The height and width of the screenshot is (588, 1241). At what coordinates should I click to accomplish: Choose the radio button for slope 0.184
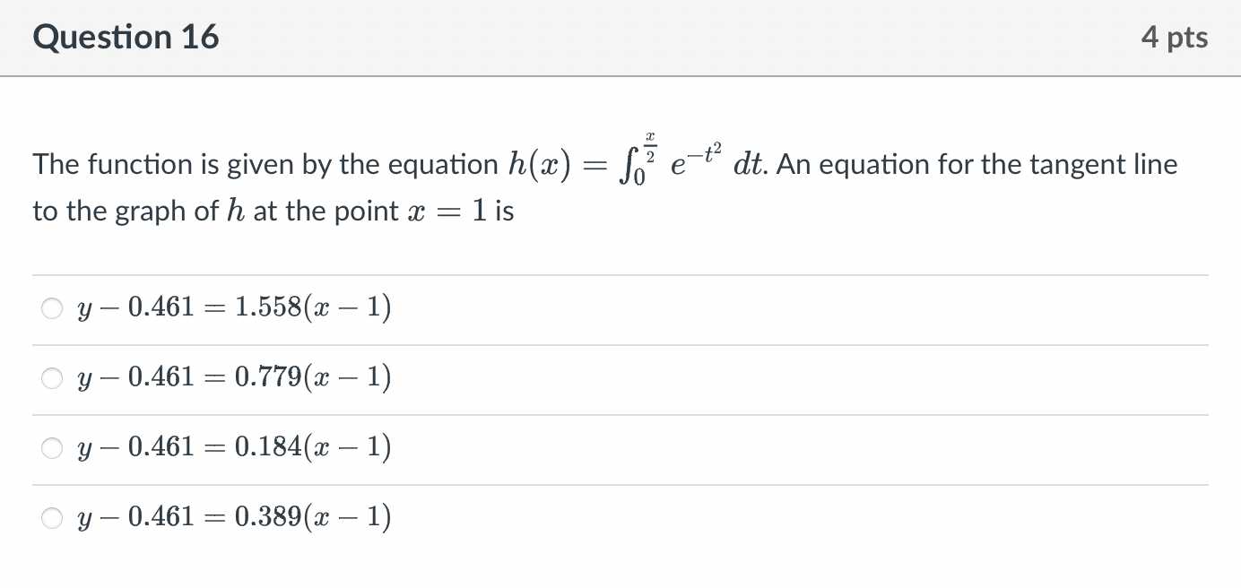point(51,448)
